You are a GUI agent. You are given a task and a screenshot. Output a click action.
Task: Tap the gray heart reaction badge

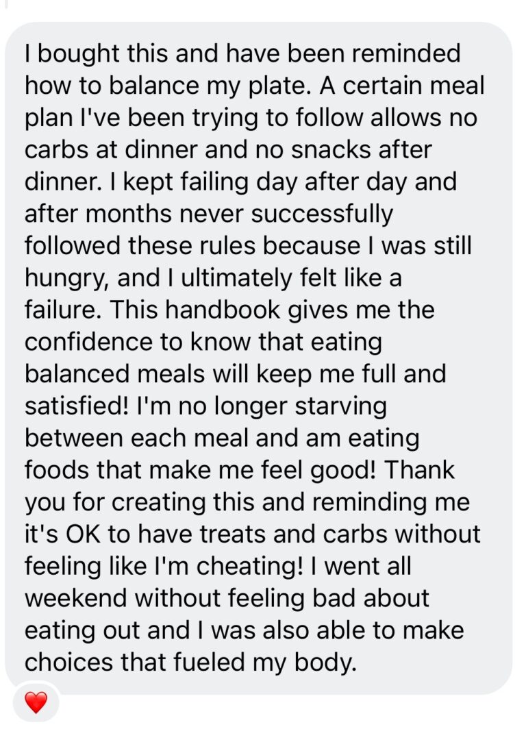click(x=36, y=703)
